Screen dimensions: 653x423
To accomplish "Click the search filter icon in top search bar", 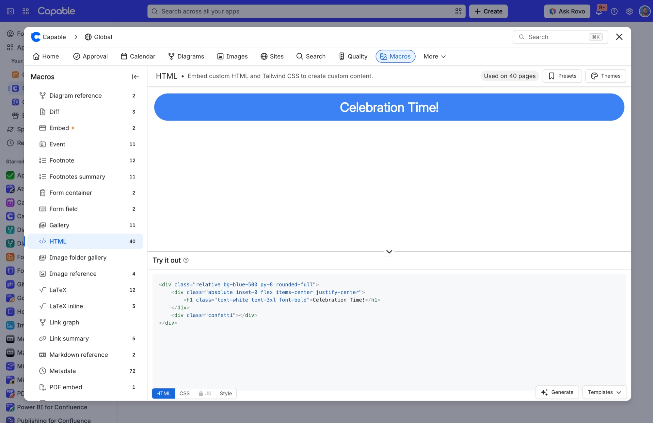I will coord(458,11).
